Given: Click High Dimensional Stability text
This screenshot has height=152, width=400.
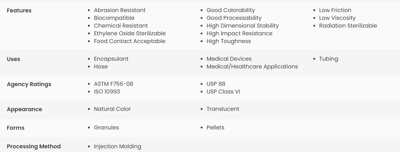Looking at the screenshot, I should tap(242, 26).
